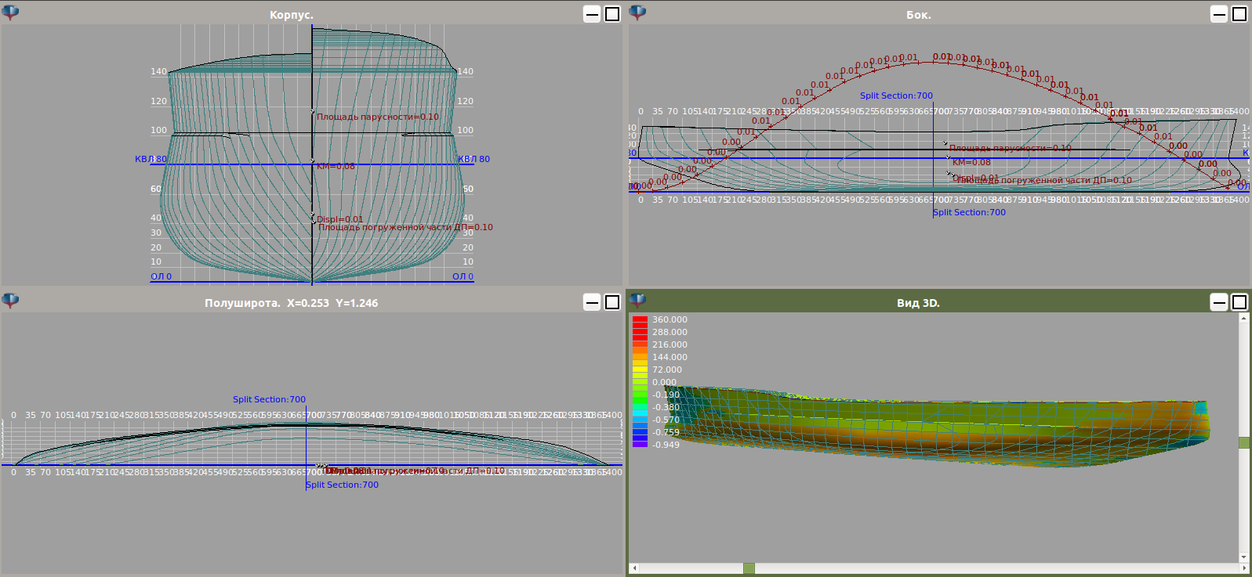Screen dimensions: 1252x577
Task: Click the right КВЛ 80 label in Корпус
Action: [x=474, y=159]
